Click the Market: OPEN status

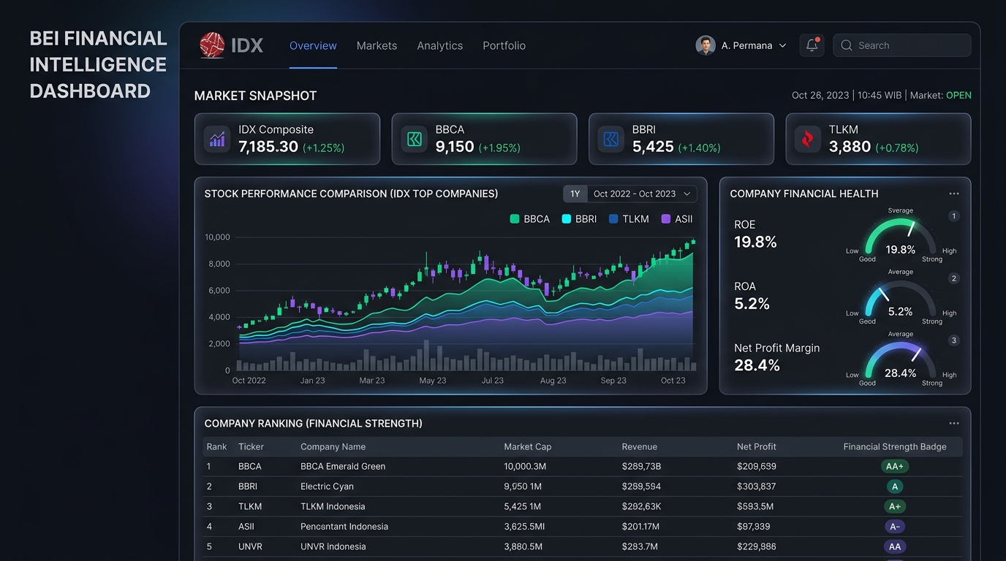[x=941, y=95]
